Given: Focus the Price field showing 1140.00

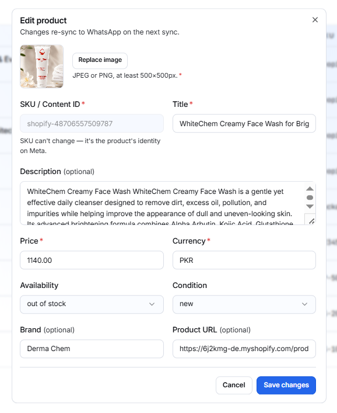Looking at the screenshot, I should (92, 260).
